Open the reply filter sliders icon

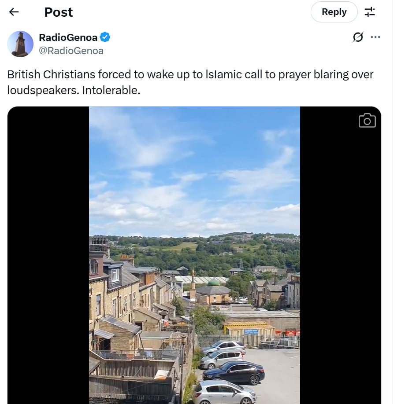coord(370,12)
